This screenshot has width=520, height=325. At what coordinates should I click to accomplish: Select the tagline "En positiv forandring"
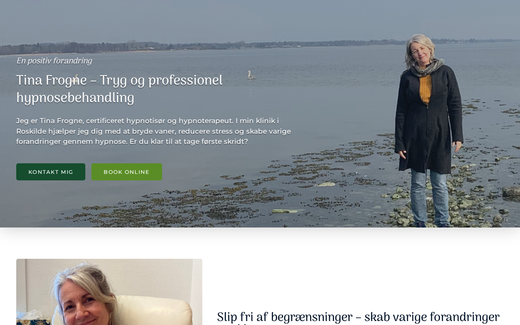point(54,61)
